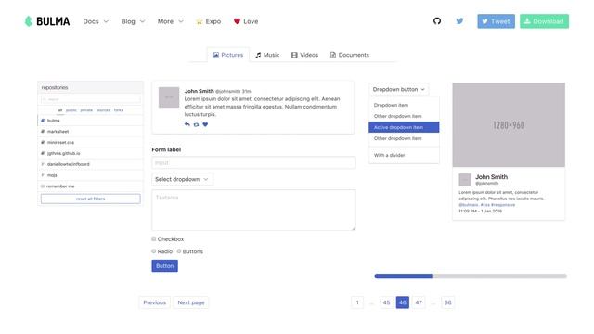Select the Radio option
594x334 pixels.
click(154, 251)
